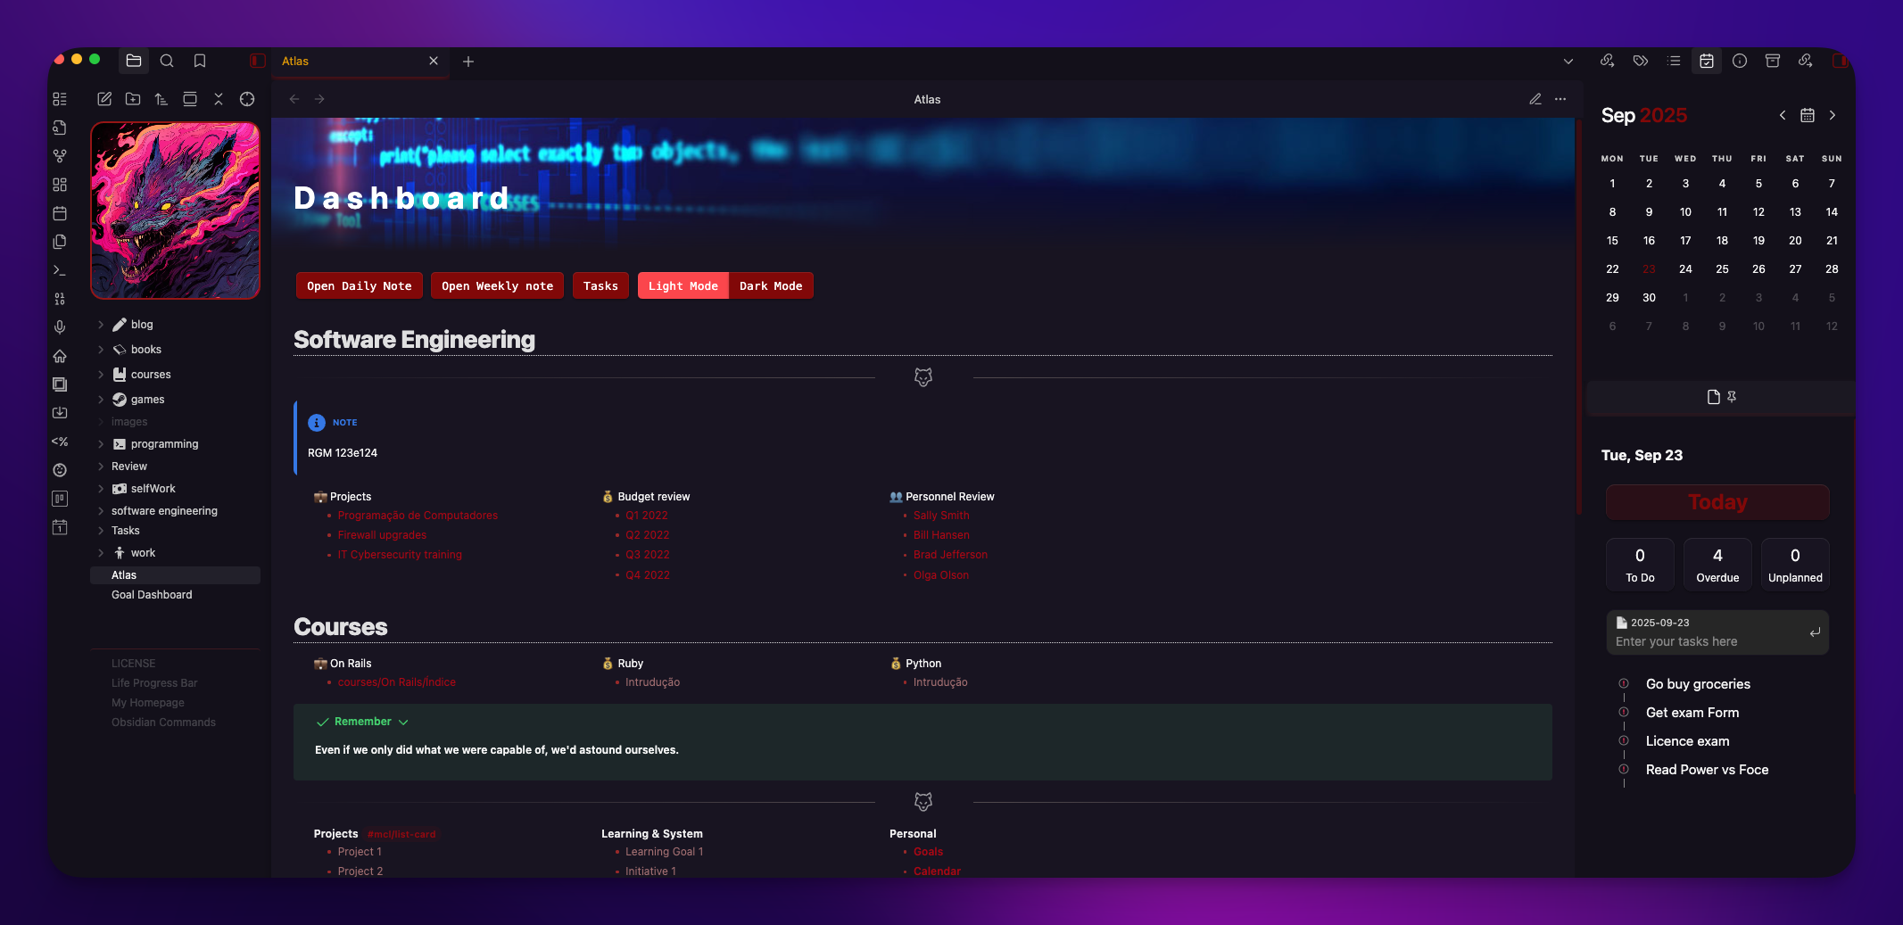
Task: Open the Firewall upgrades link
Action: click(x=382, y=535)
